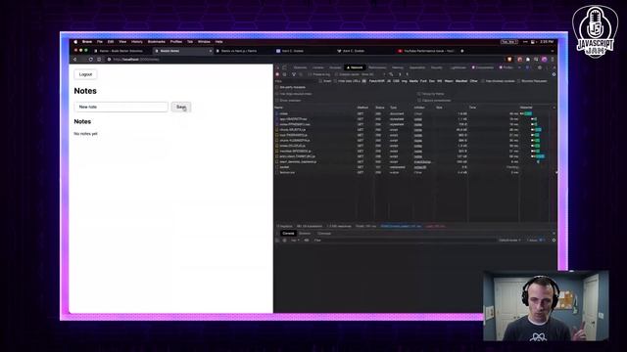The height and width of the screenshot is (352, 627).
Task: Click the Logout button
Action: 85,74
